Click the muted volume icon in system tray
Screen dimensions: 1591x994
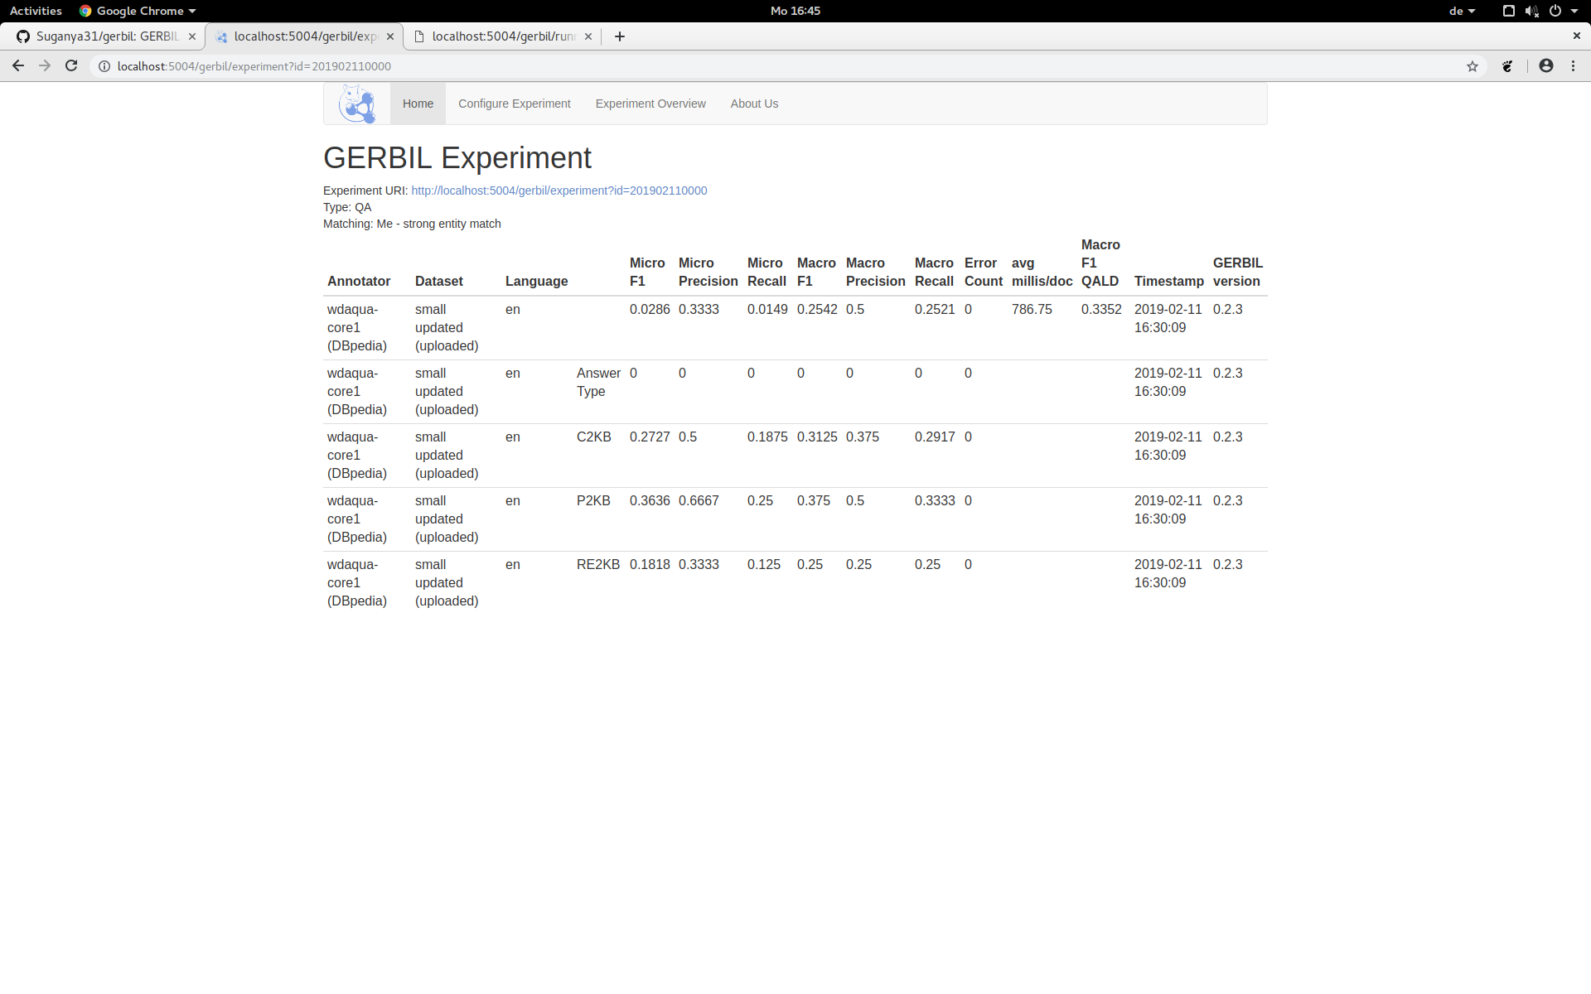[x=1532, y=11]
